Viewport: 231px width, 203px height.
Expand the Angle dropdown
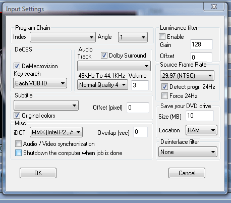[133, 37]
